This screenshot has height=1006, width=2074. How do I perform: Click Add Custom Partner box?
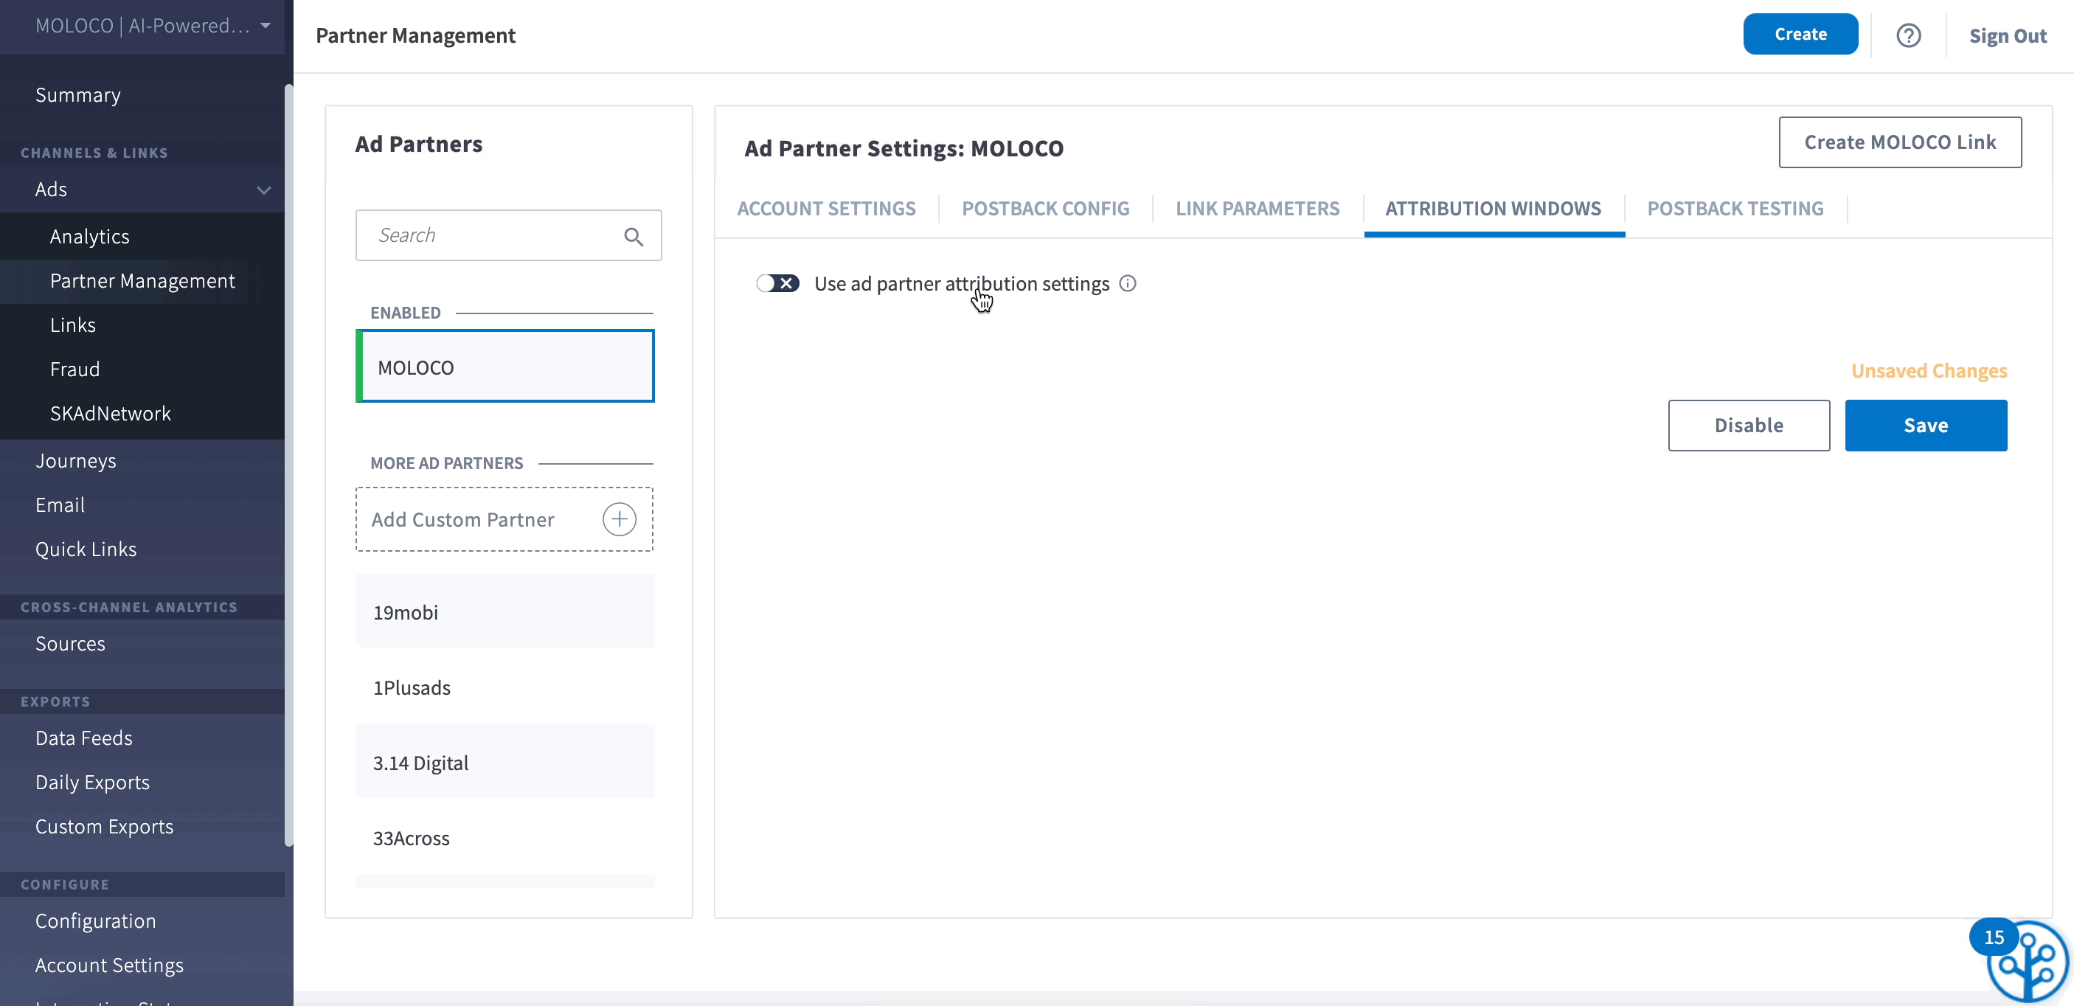(504, 519)
